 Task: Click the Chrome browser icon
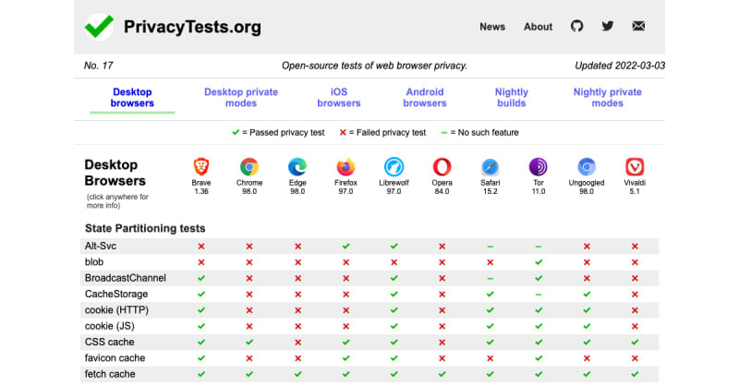click(249, 167)
